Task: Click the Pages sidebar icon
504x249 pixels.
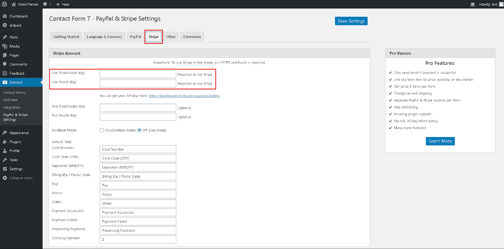Action: click(5, 55)
